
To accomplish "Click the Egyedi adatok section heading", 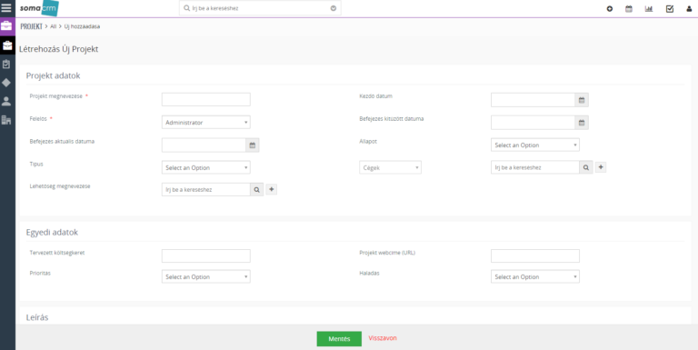I will coord(52,233).
